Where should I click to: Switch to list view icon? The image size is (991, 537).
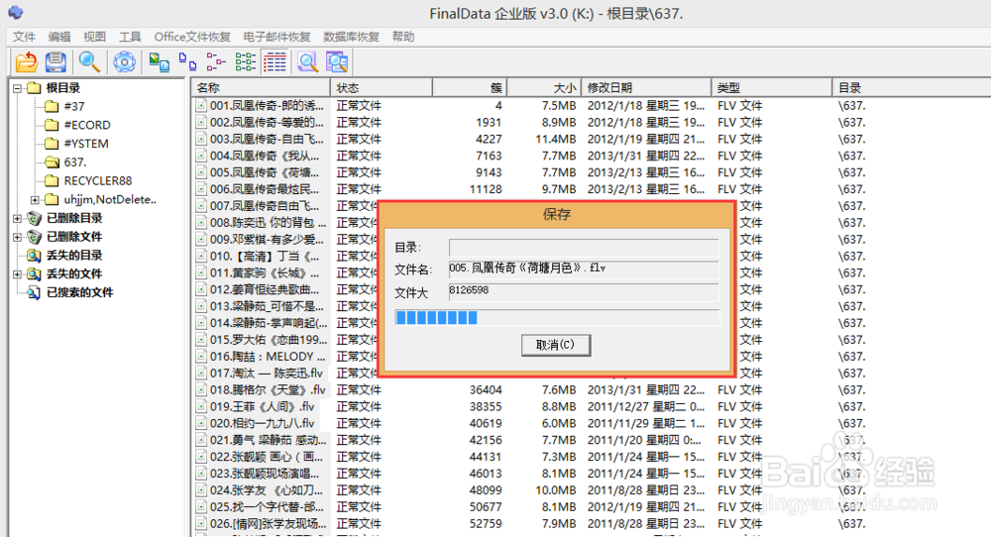[216, 61]
